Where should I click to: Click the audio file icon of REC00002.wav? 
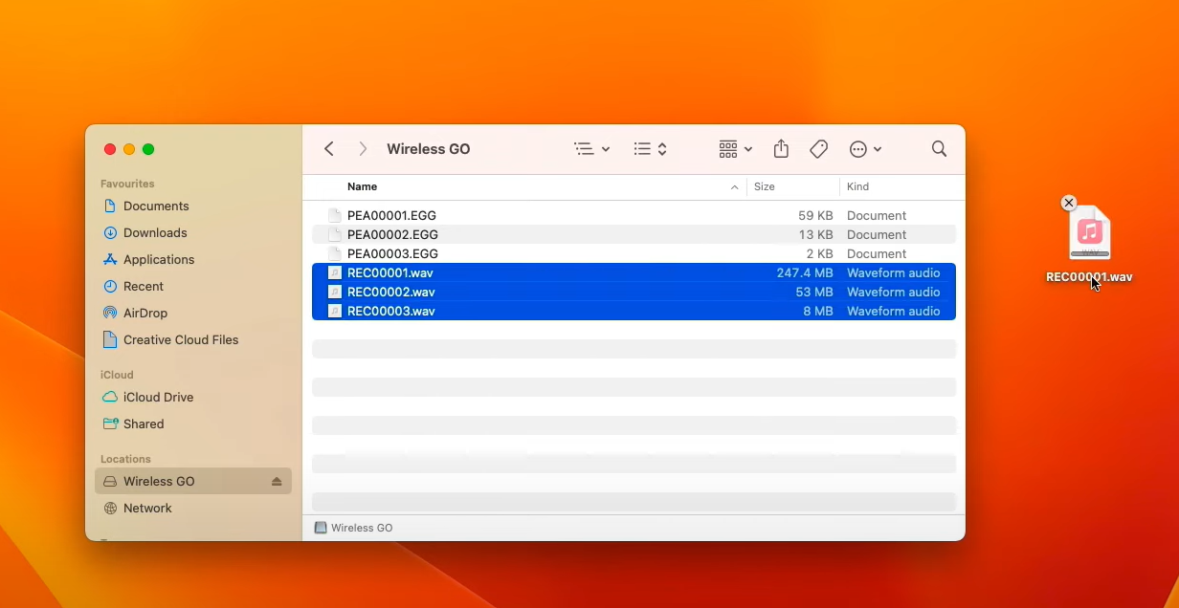tap(334, 292)
